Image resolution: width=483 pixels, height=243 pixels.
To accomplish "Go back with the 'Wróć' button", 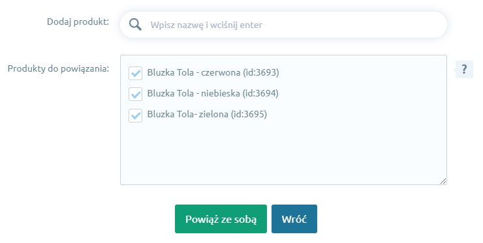I will [294, 219].
